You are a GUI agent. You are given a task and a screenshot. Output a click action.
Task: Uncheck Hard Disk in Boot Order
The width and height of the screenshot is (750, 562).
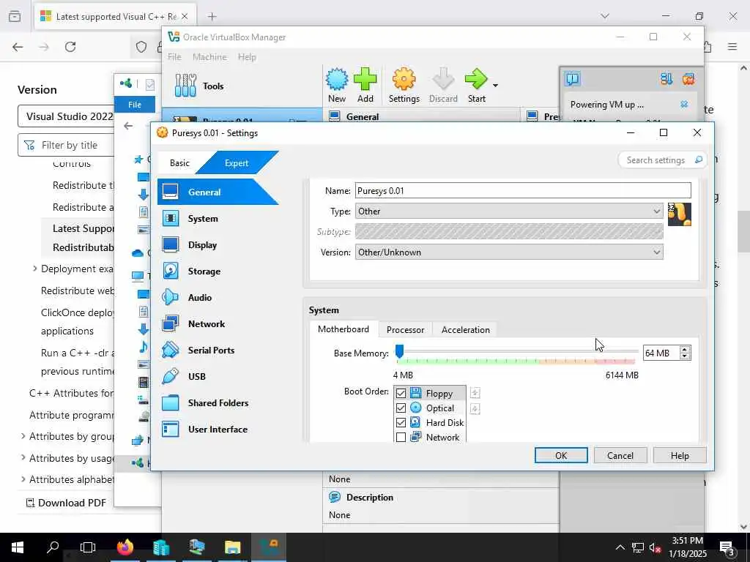[x=401, y=422]
